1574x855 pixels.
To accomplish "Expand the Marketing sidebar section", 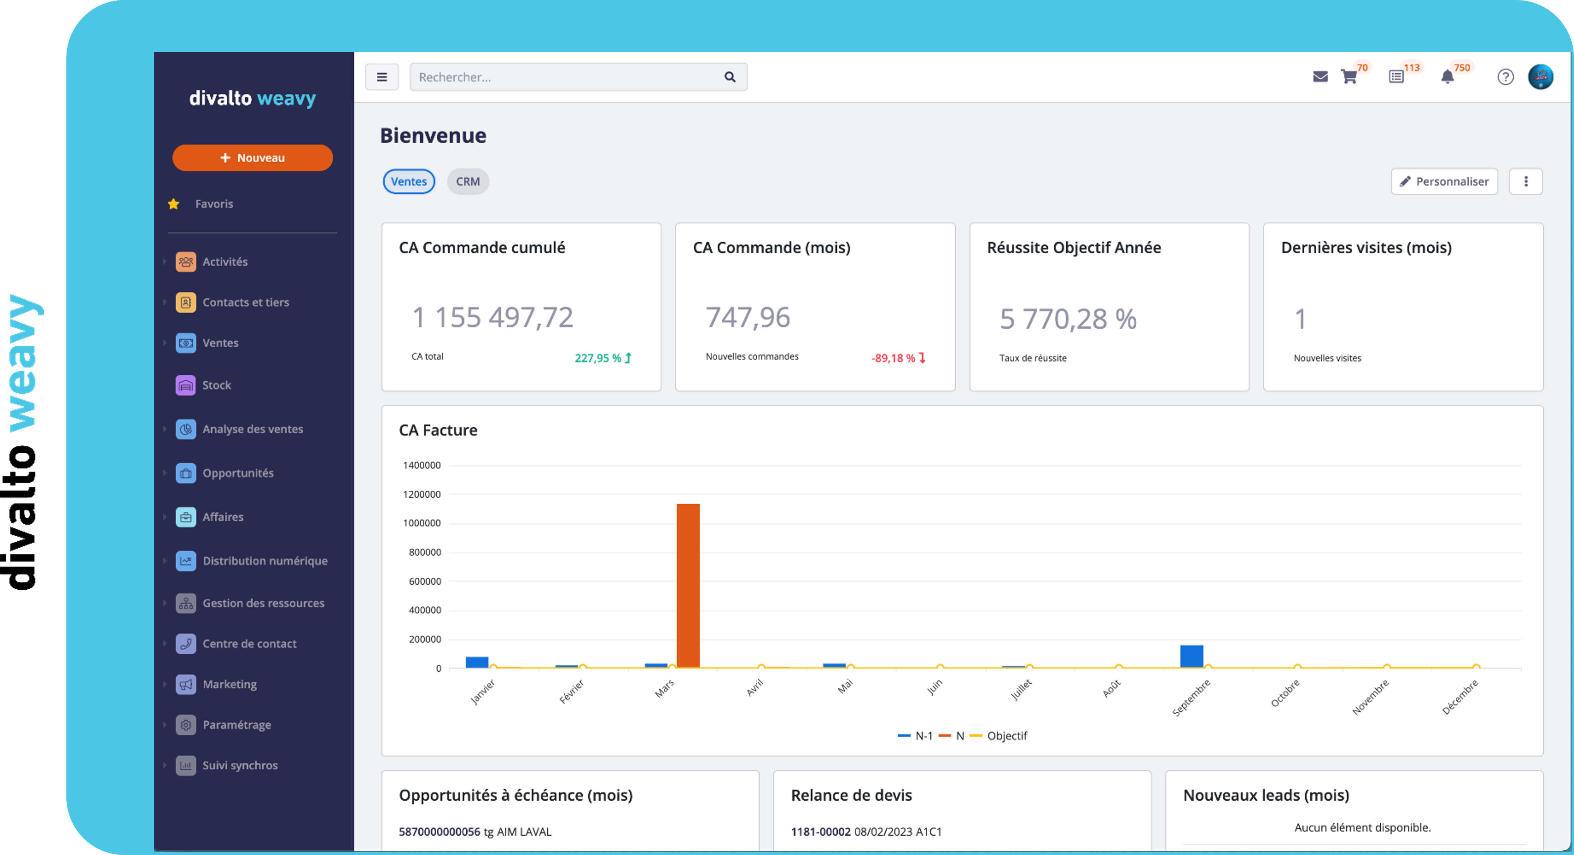I will pos(229,685).
